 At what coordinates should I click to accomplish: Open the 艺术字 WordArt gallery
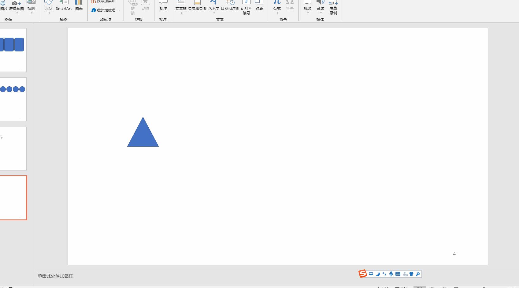(213, 9)
